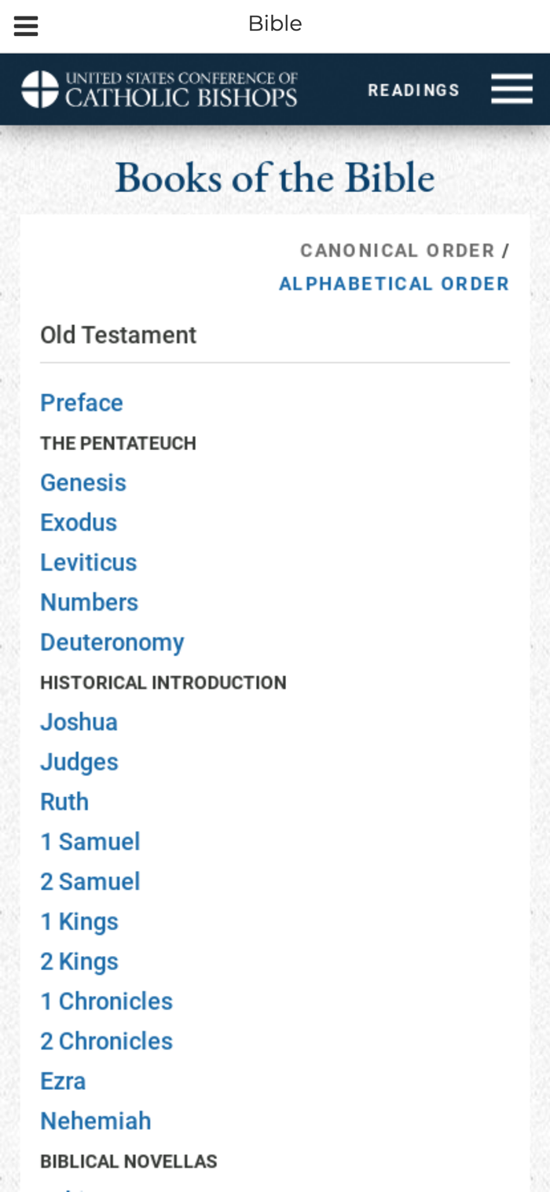Open the book of Ezra
Viewport: 550px width, 1192px height.
tap(63, 1082)
